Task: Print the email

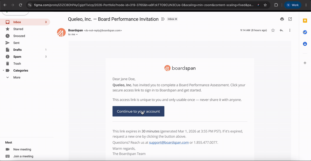Action: (x=282, y=19)
